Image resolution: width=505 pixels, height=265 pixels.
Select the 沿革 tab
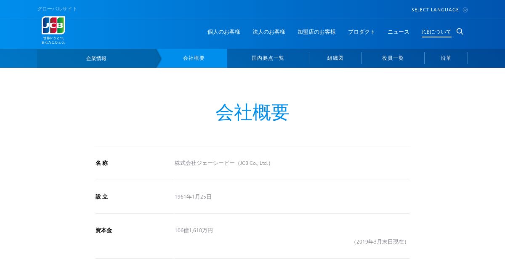(x=446, y=58)
